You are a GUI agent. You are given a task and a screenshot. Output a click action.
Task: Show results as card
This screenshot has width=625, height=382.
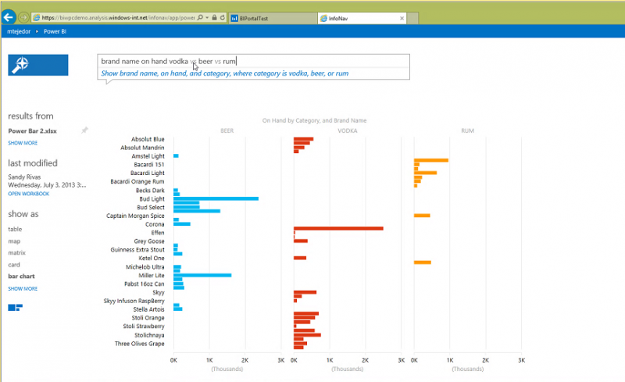coord(14,264)
